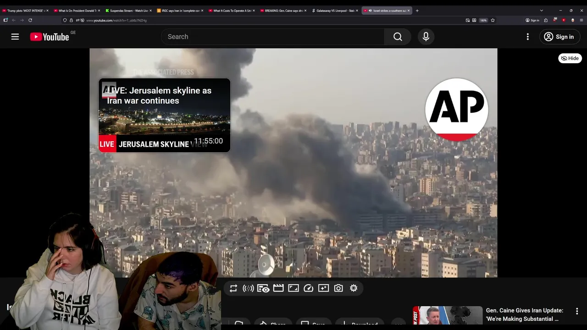Click the install/download page icon in address bar
587x330 pixels.
(474, 20)
